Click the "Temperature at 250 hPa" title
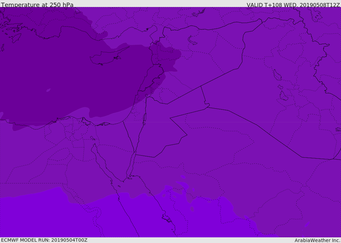 [37, 5]
